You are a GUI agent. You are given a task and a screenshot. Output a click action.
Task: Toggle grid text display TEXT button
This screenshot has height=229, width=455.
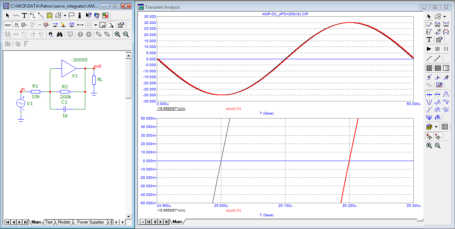coord(8,25)
